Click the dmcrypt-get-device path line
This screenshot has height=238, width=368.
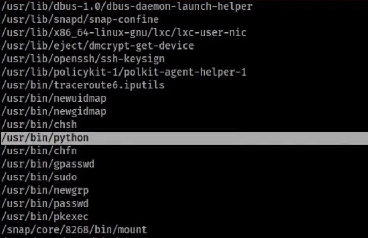tap(97, 46)
